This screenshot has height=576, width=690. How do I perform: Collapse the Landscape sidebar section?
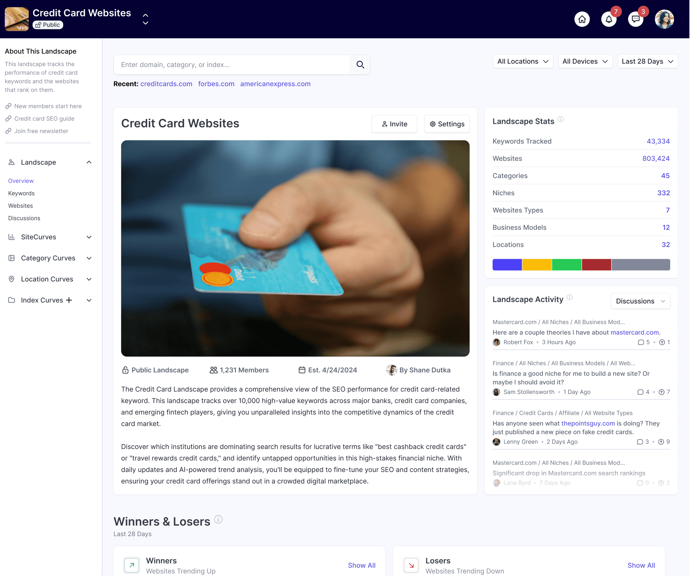(89, 162)
